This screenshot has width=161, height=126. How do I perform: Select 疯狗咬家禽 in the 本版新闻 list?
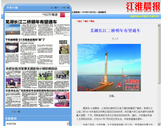11,124
